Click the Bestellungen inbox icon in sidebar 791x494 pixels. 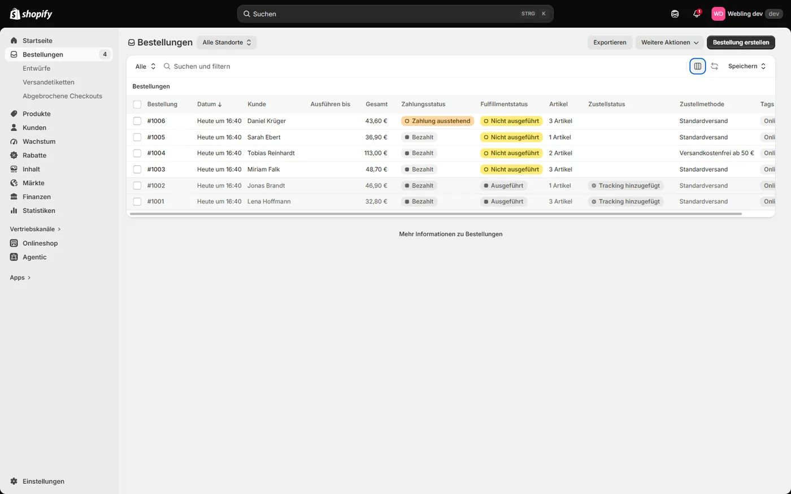[14, 54]
